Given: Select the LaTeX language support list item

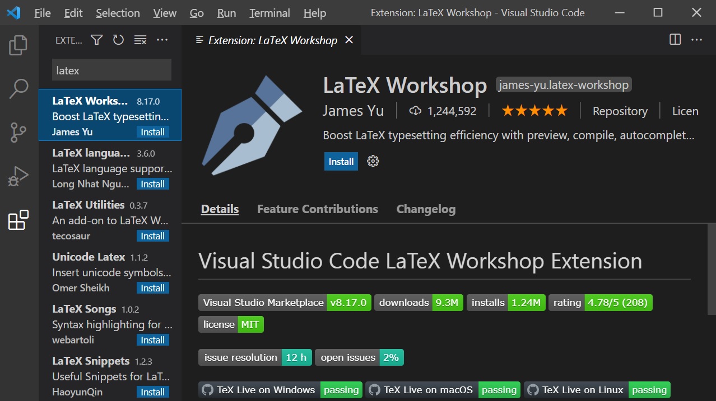Looking at the screenshot, I should [x=110, y=167].
